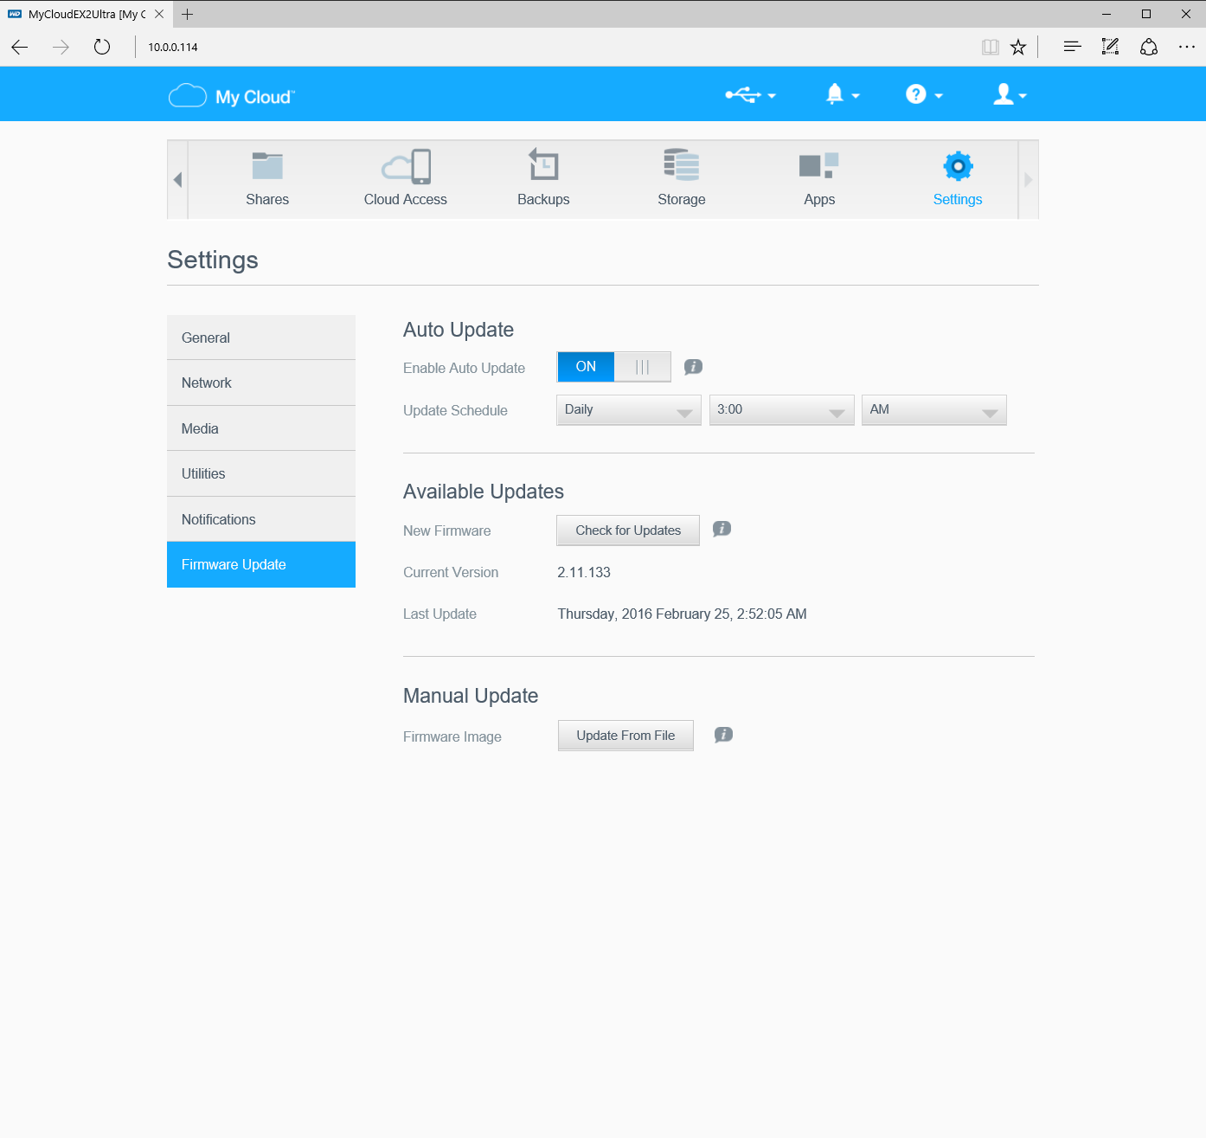Refresh the browser page
Screen dimensions: 1206x1138
102,47
